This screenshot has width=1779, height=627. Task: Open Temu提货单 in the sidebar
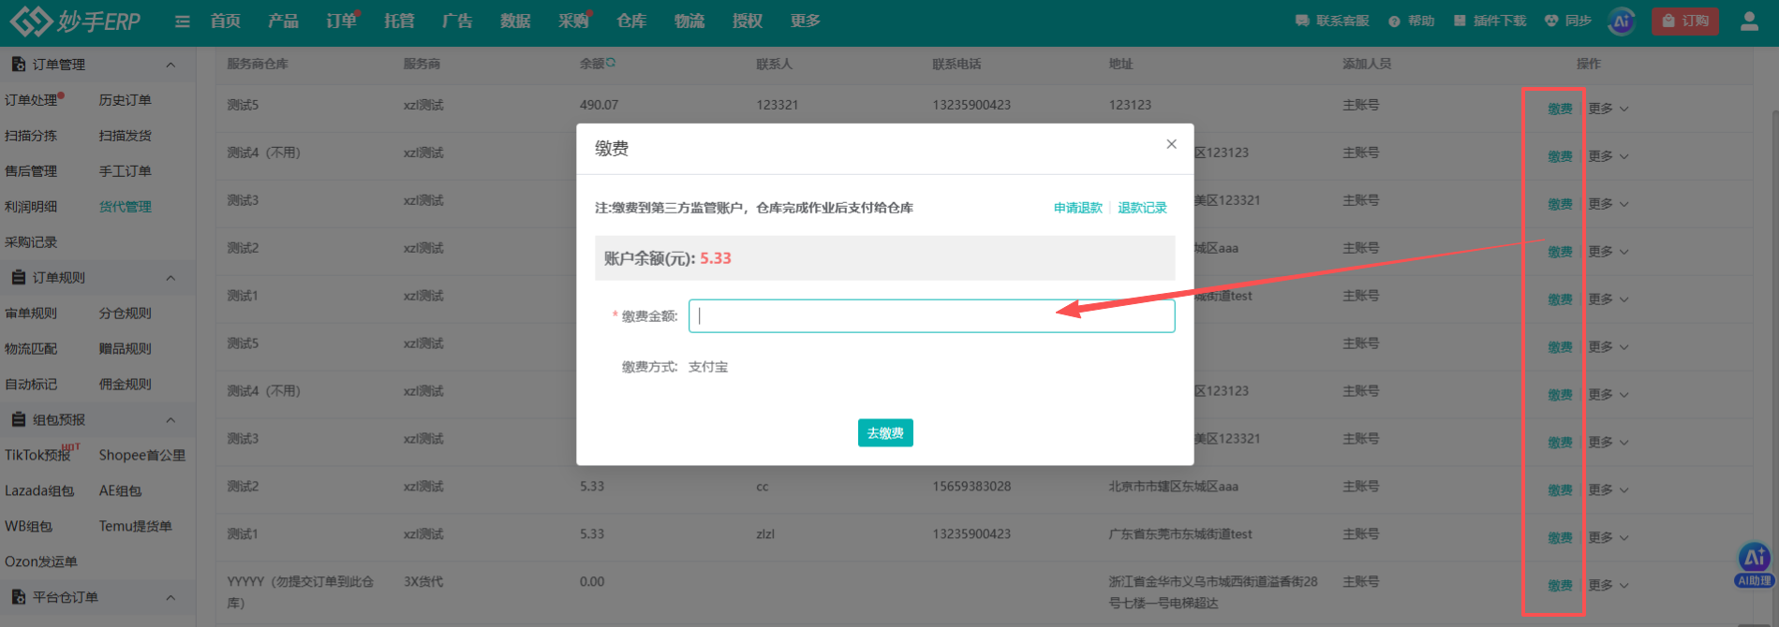[136, 526]
